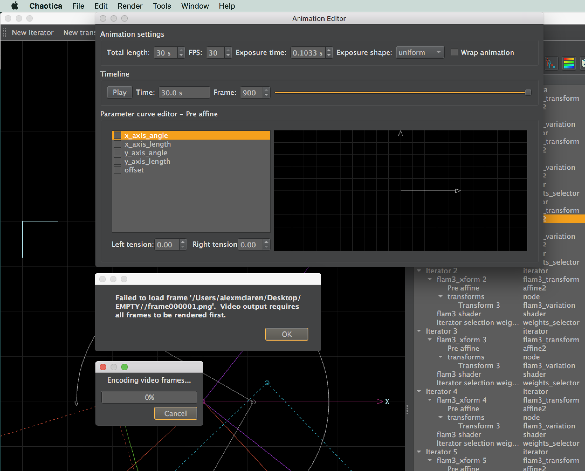Open the Exposure shape uniform dropdown
Image resolution: width=585 pixels, height=471 pixels.
click(x=420, y=52)
